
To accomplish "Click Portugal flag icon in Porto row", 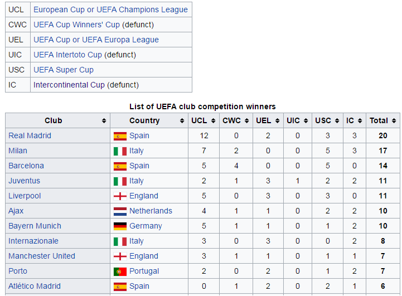I will (x=120, y=271).
